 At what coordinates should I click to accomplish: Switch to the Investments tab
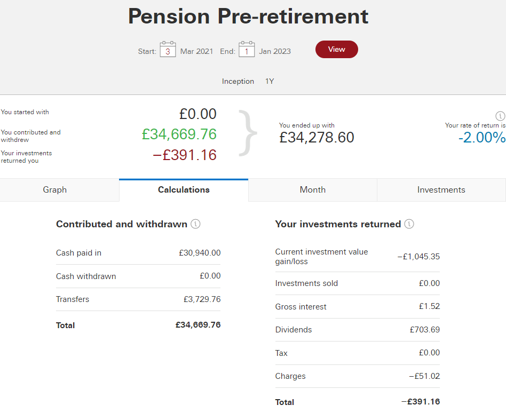point(441,190)
